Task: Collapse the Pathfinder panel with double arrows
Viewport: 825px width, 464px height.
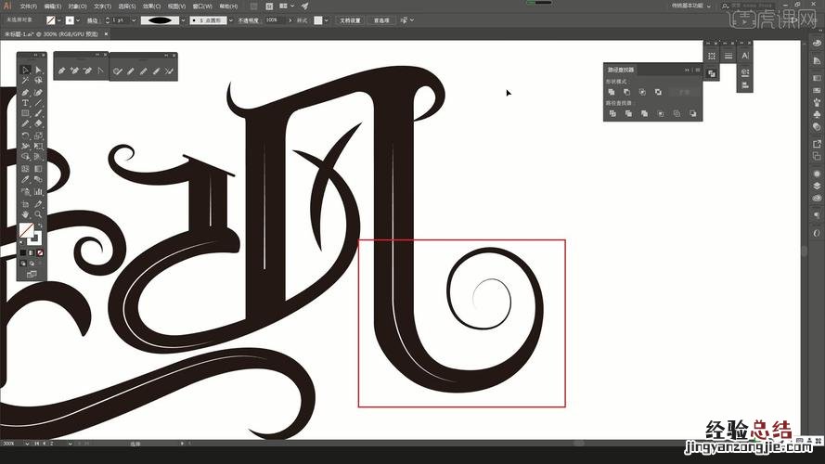Action: tap(688, 70)
